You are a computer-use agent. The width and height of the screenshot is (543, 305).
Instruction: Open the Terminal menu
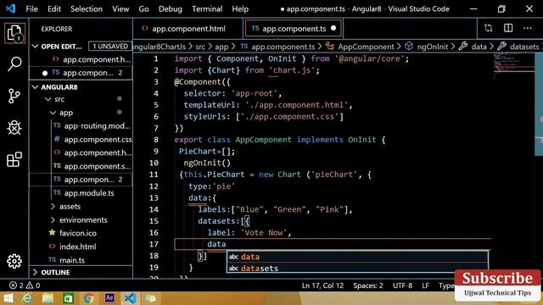207,9
